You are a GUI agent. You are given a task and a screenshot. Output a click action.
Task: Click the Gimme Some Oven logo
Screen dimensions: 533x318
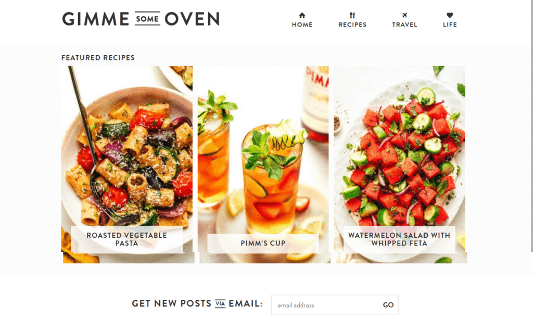(x=141, y=19)
